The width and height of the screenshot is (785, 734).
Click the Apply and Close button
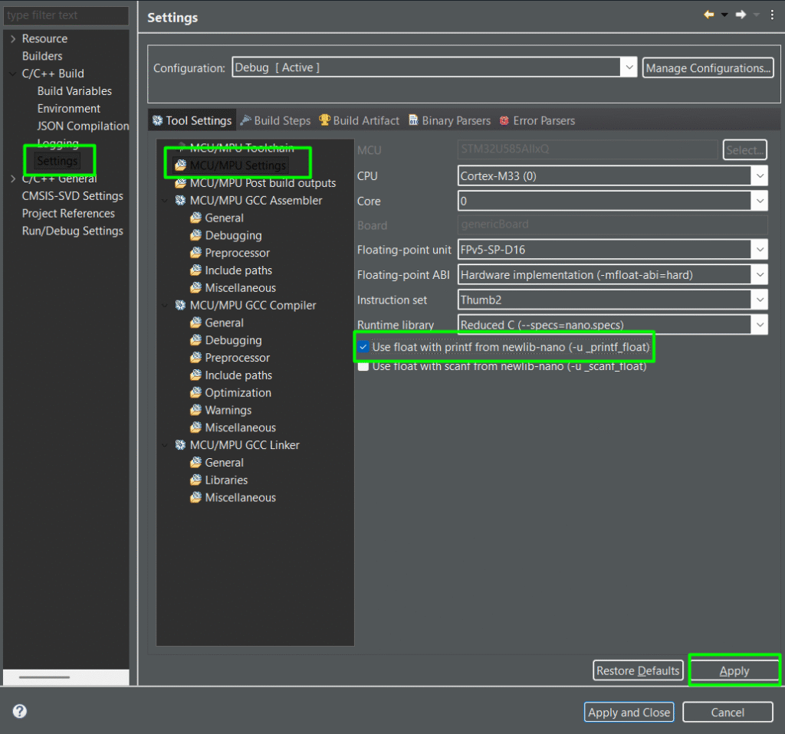click(x=629, y=713)
